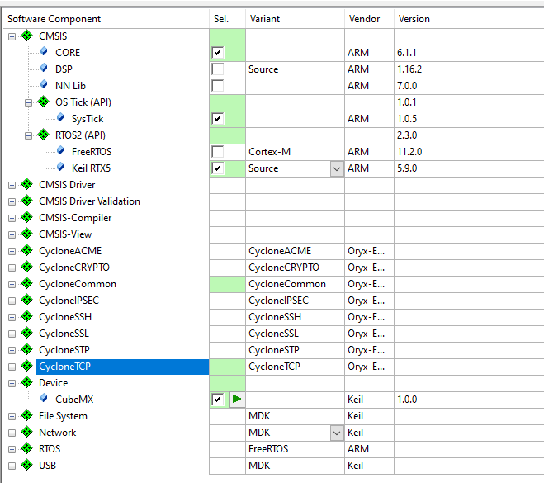The image size is (544, 483).
Task: Click the NN Lib version 7.0.0 cell
Action: click(409, 86)
